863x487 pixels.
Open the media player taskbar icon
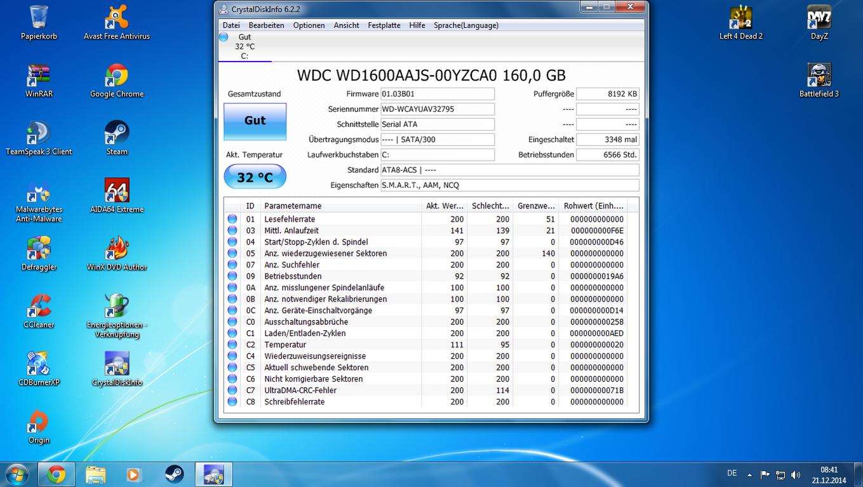point(134,474)
